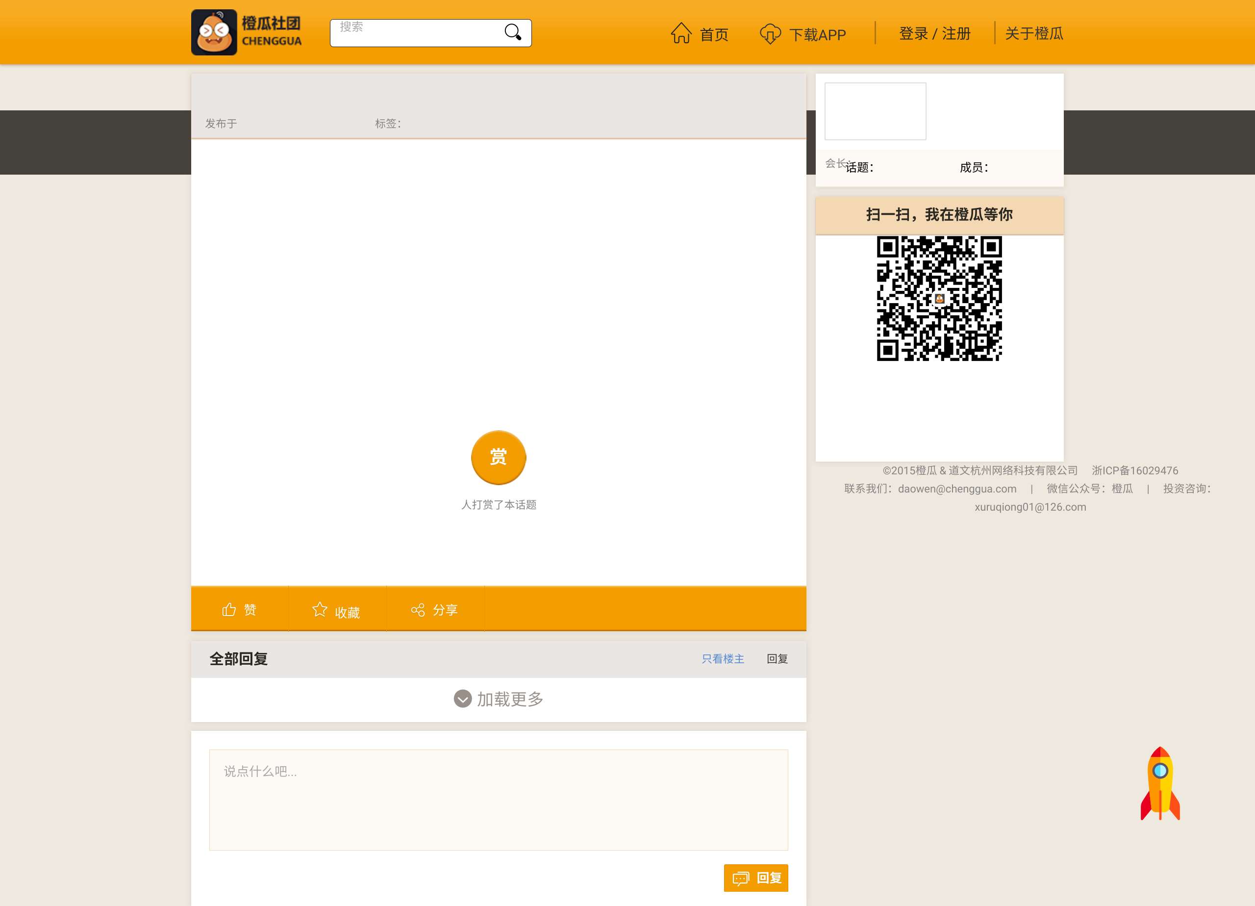The height and width of the screenshot is (906, 1255).
Task: Open 关于橙瓜 in navigation
Action: (1034, 33)
